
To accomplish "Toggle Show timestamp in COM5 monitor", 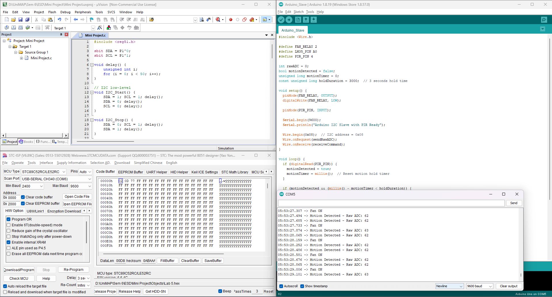I will [x=302, y=286].
